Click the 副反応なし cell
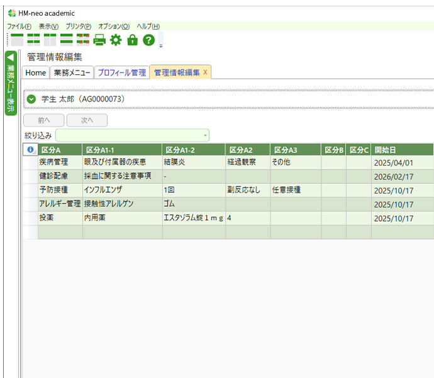Viewport: 434px width, 378px height. [x=248, y=190]
